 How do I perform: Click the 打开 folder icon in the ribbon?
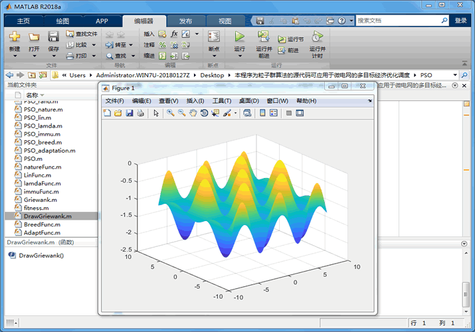(x=34, y=37)
